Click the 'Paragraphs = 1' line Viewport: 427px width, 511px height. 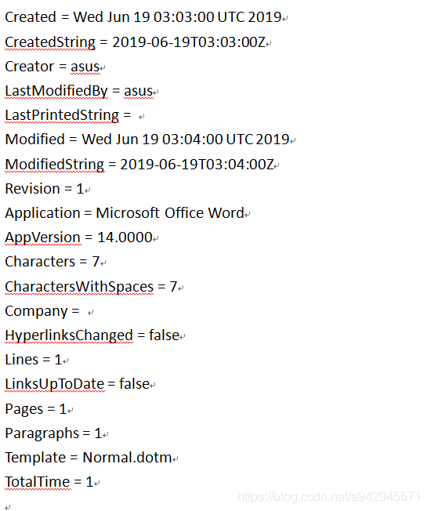(54, 433)
